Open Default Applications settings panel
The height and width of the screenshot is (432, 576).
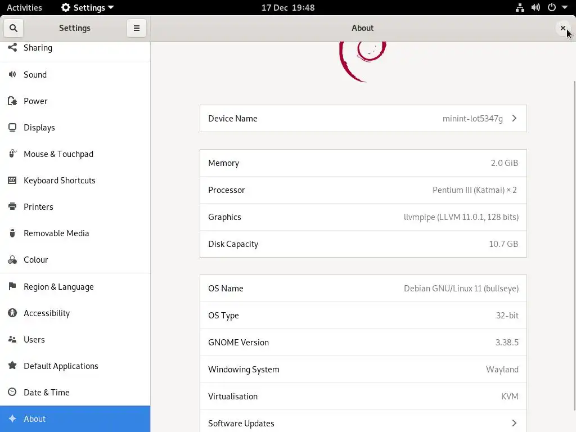75,366
